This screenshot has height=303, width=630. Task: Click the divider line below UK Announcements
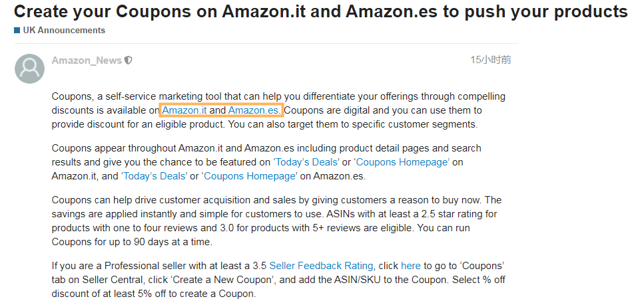[266, 43]
